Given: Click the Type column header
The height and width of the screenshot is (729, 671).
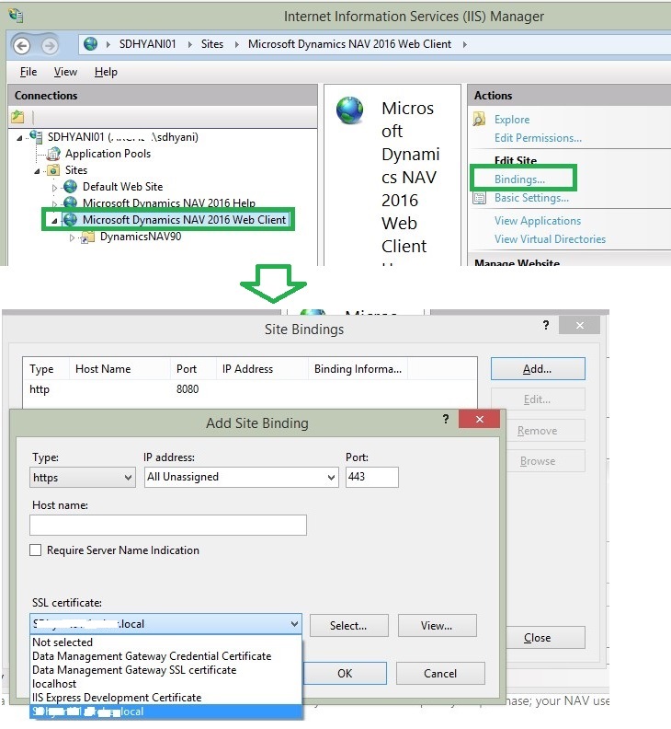Looking at the screenshot, I should [46, 369].
